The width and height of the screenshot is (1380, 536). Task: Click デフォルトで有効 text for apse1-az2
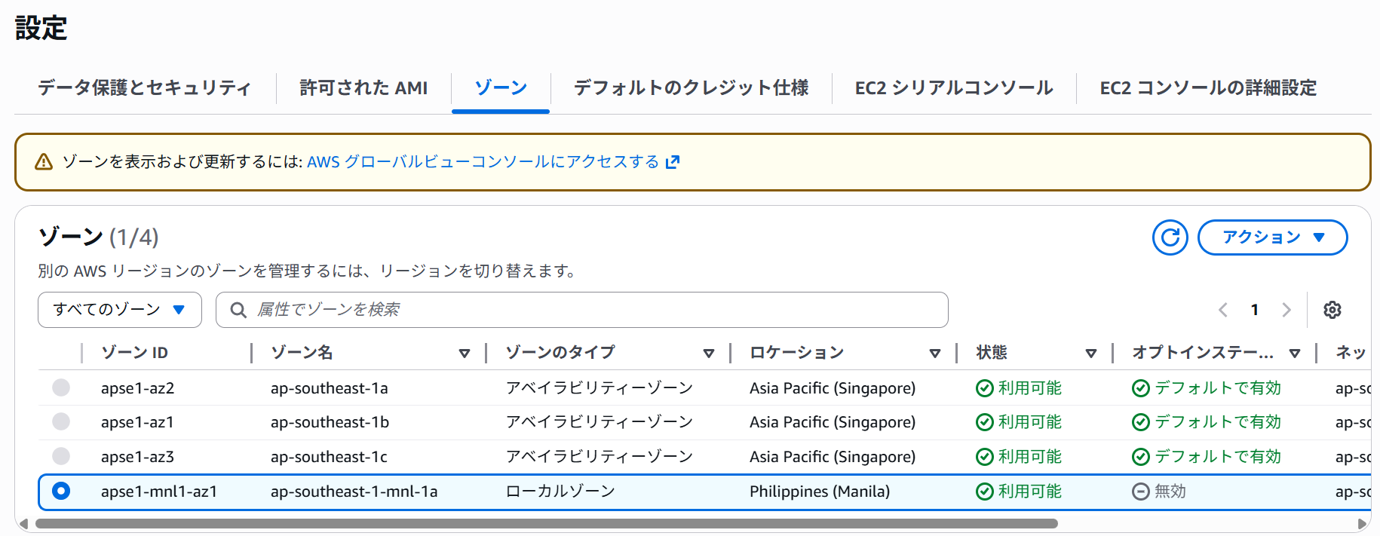(x=1218, y=388)
